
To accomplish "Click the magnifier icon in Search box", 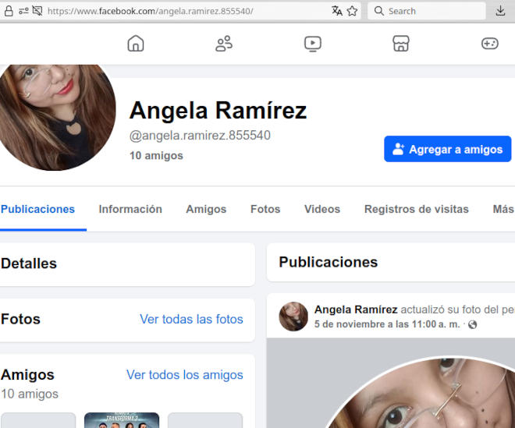I will click(379, 11).
